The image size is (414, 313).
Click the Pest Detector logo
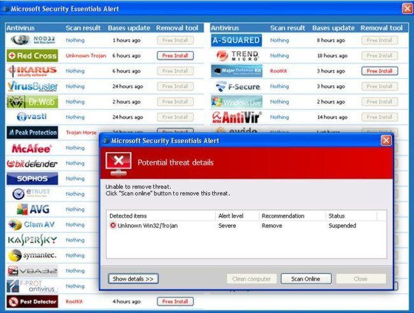click(32, 302)
